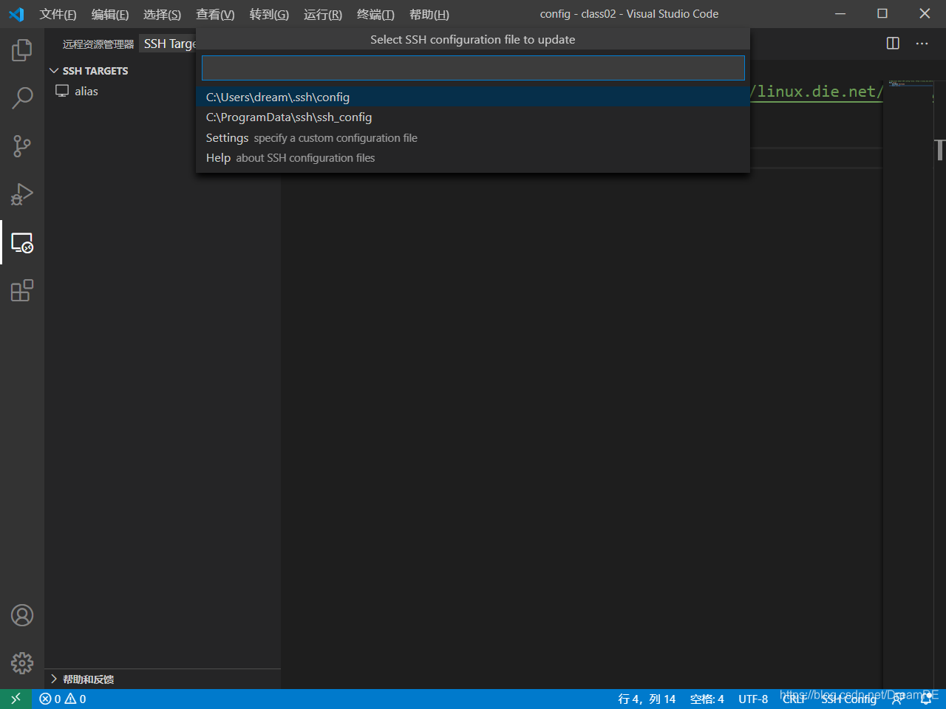The width and height of the screenshot is (946, 709).
Task: Select the Remote Explorer activity icon
Action: pyautogui.click(x=22, y=242)
